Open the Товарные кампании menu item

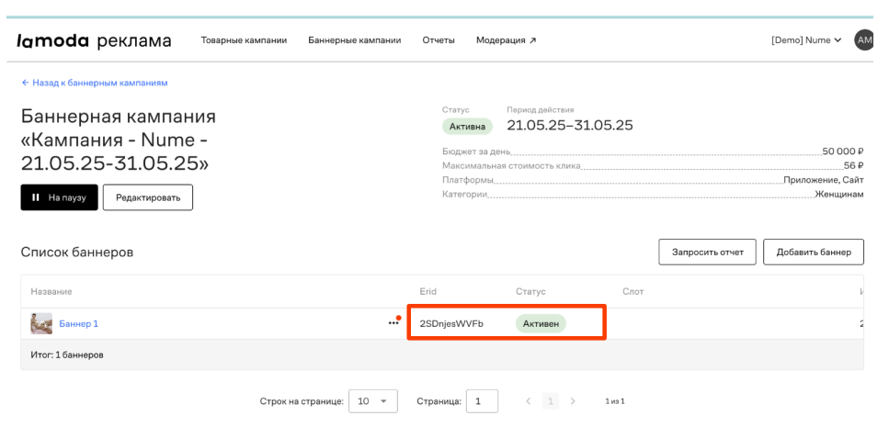[x=244, y=40]
